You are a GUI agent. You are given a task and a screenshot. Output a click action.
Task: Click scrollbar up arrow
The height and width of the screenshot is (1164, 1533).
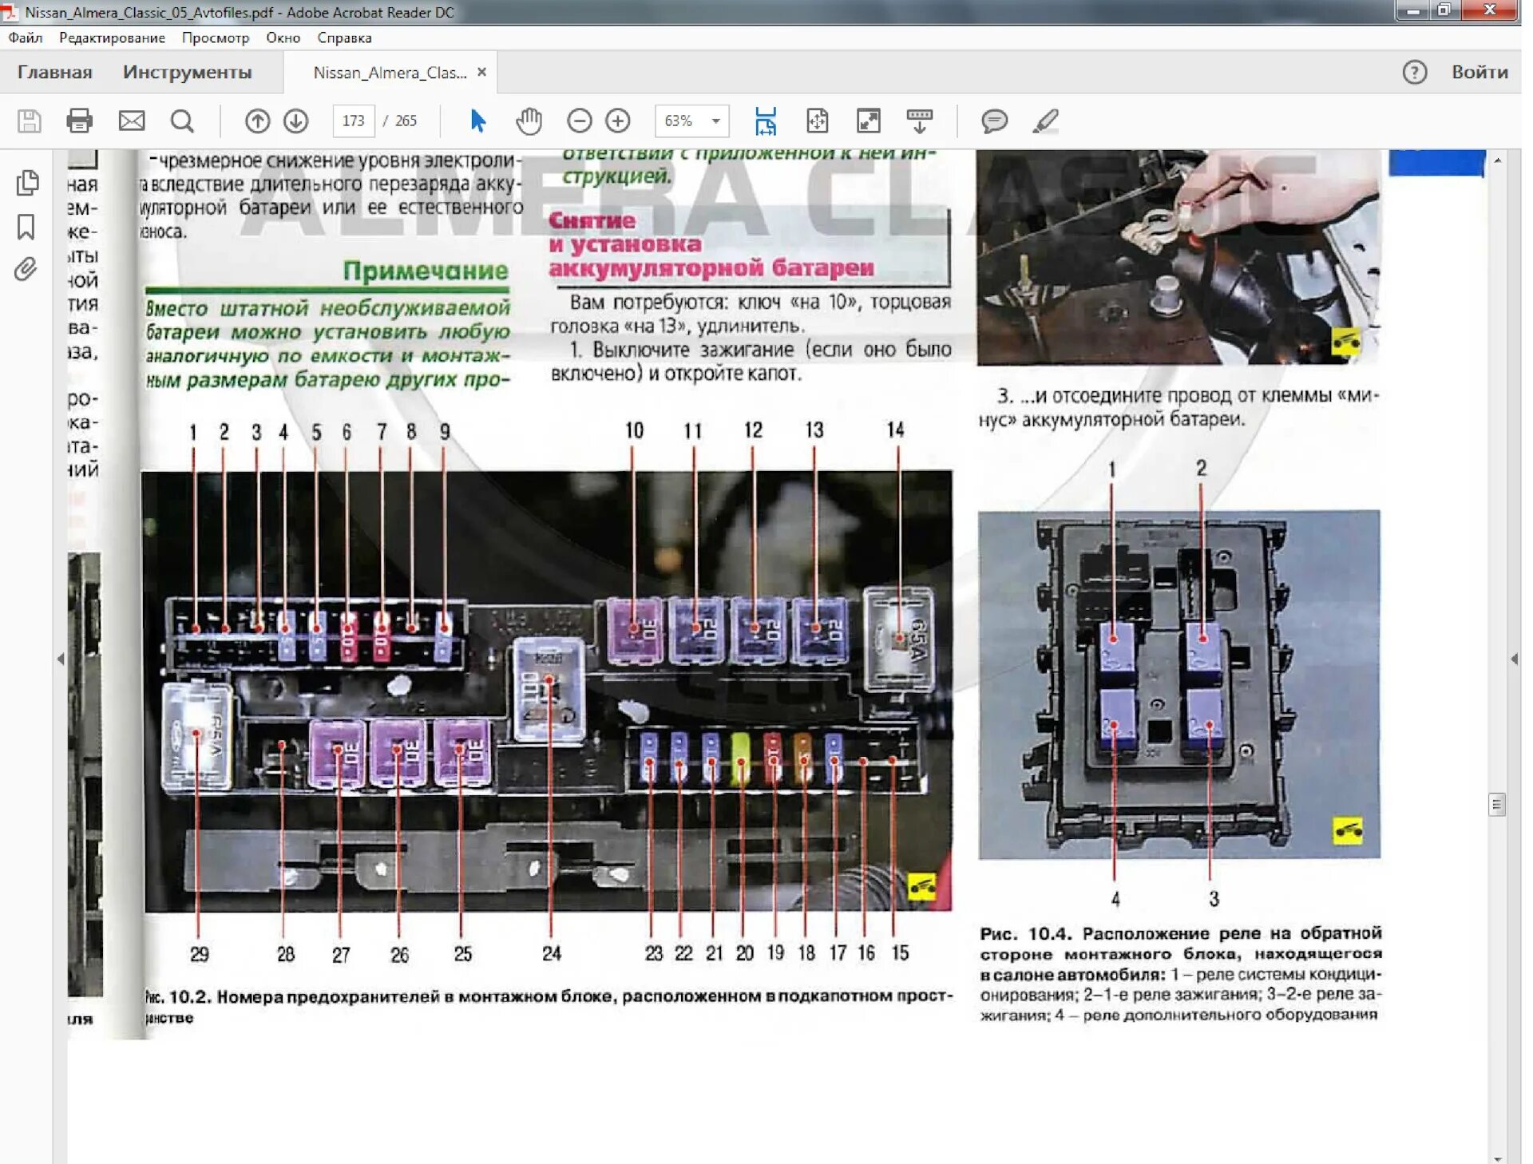pos(1497,160)
